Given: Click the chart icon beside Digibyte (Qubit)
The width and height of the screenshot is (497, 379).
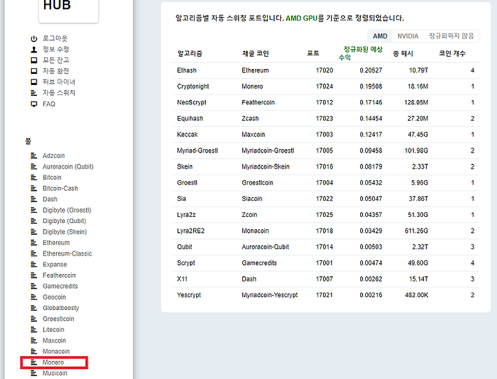Looking at the screenshot, I should [x=34, y=221].
